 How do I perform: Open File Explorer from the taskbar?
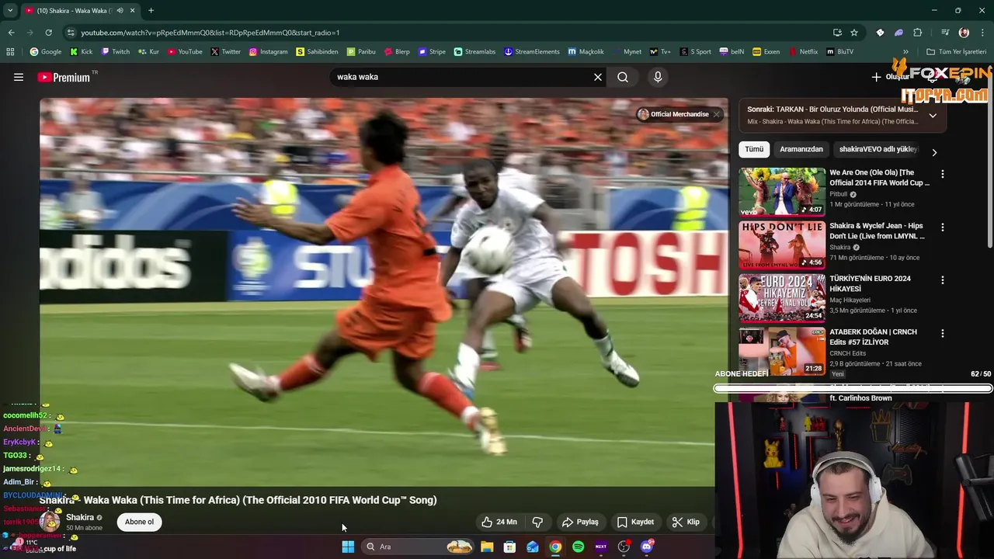487,547
